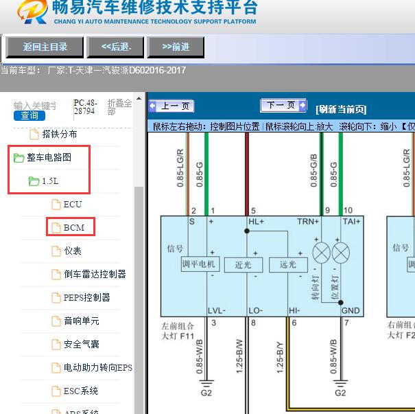The image size is (415, 414).
Task: Click the sidebar vertical scrollbar thumb
Action: [x=139, y=300]
